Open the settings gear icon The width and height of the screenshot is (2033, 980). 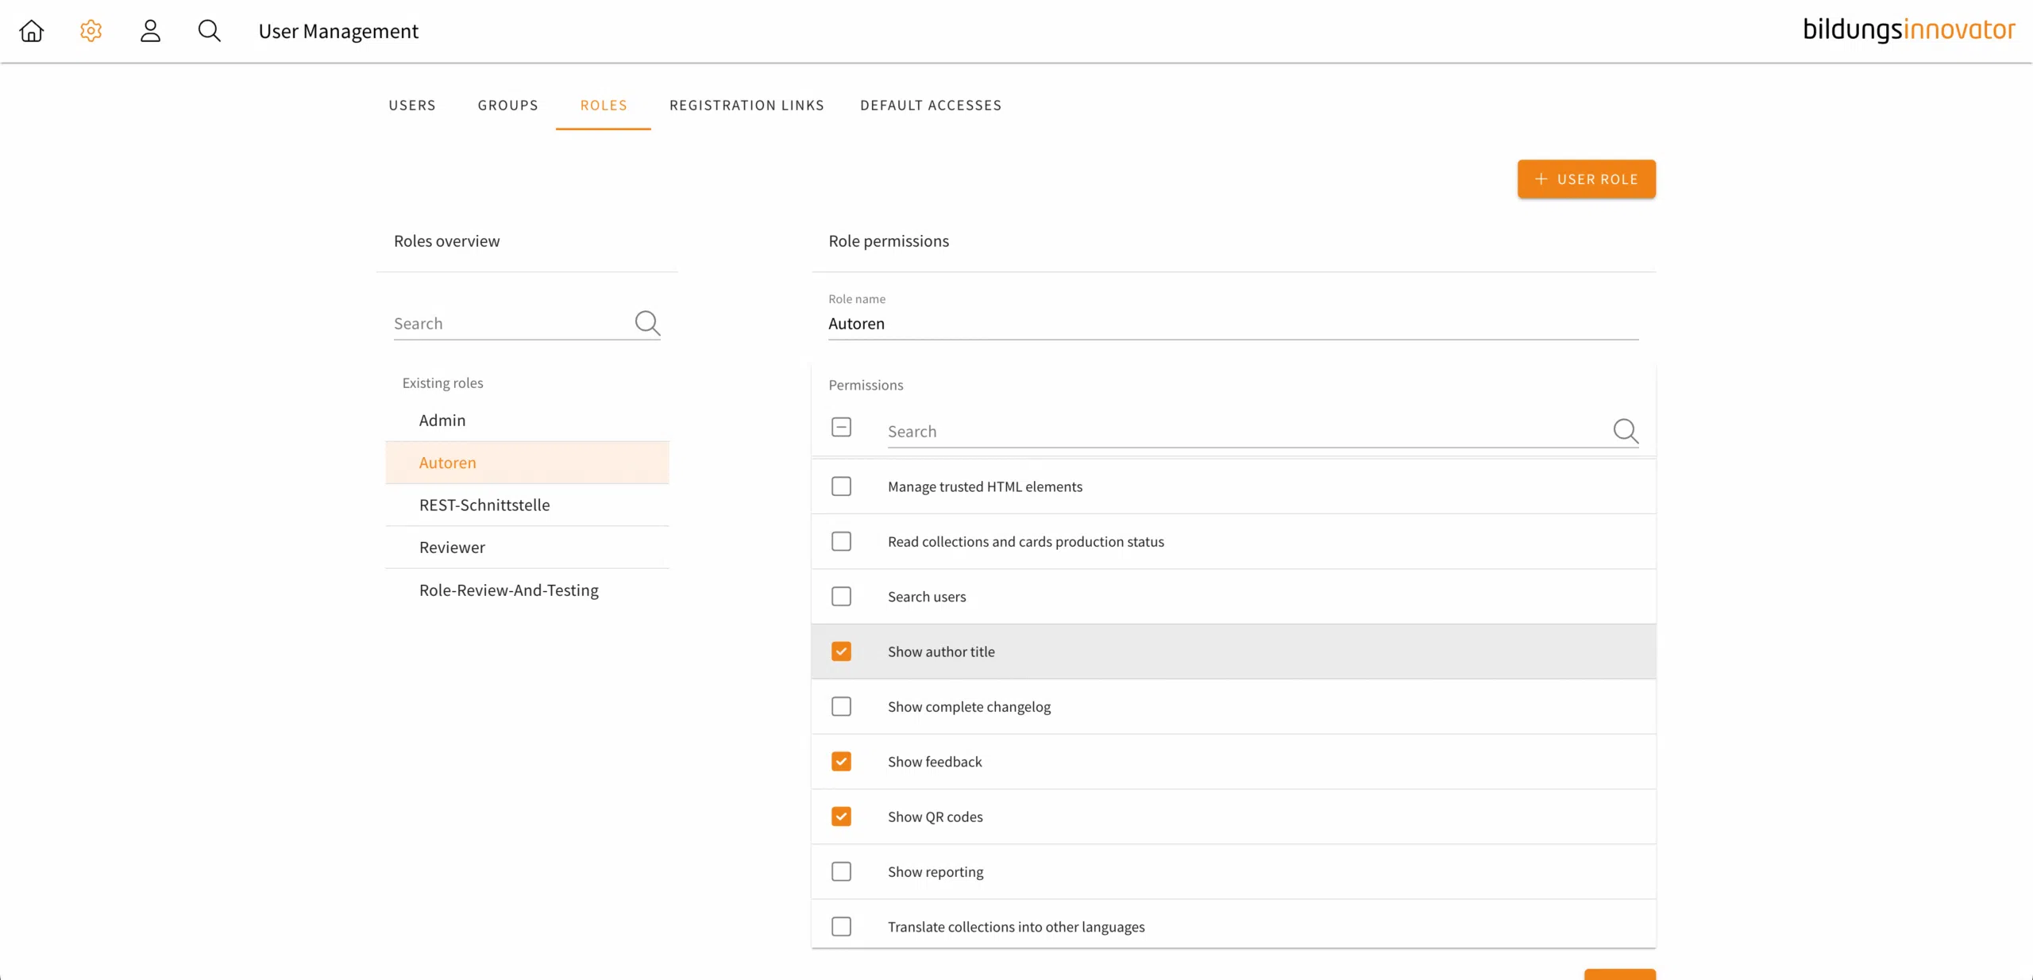(91, 31)
